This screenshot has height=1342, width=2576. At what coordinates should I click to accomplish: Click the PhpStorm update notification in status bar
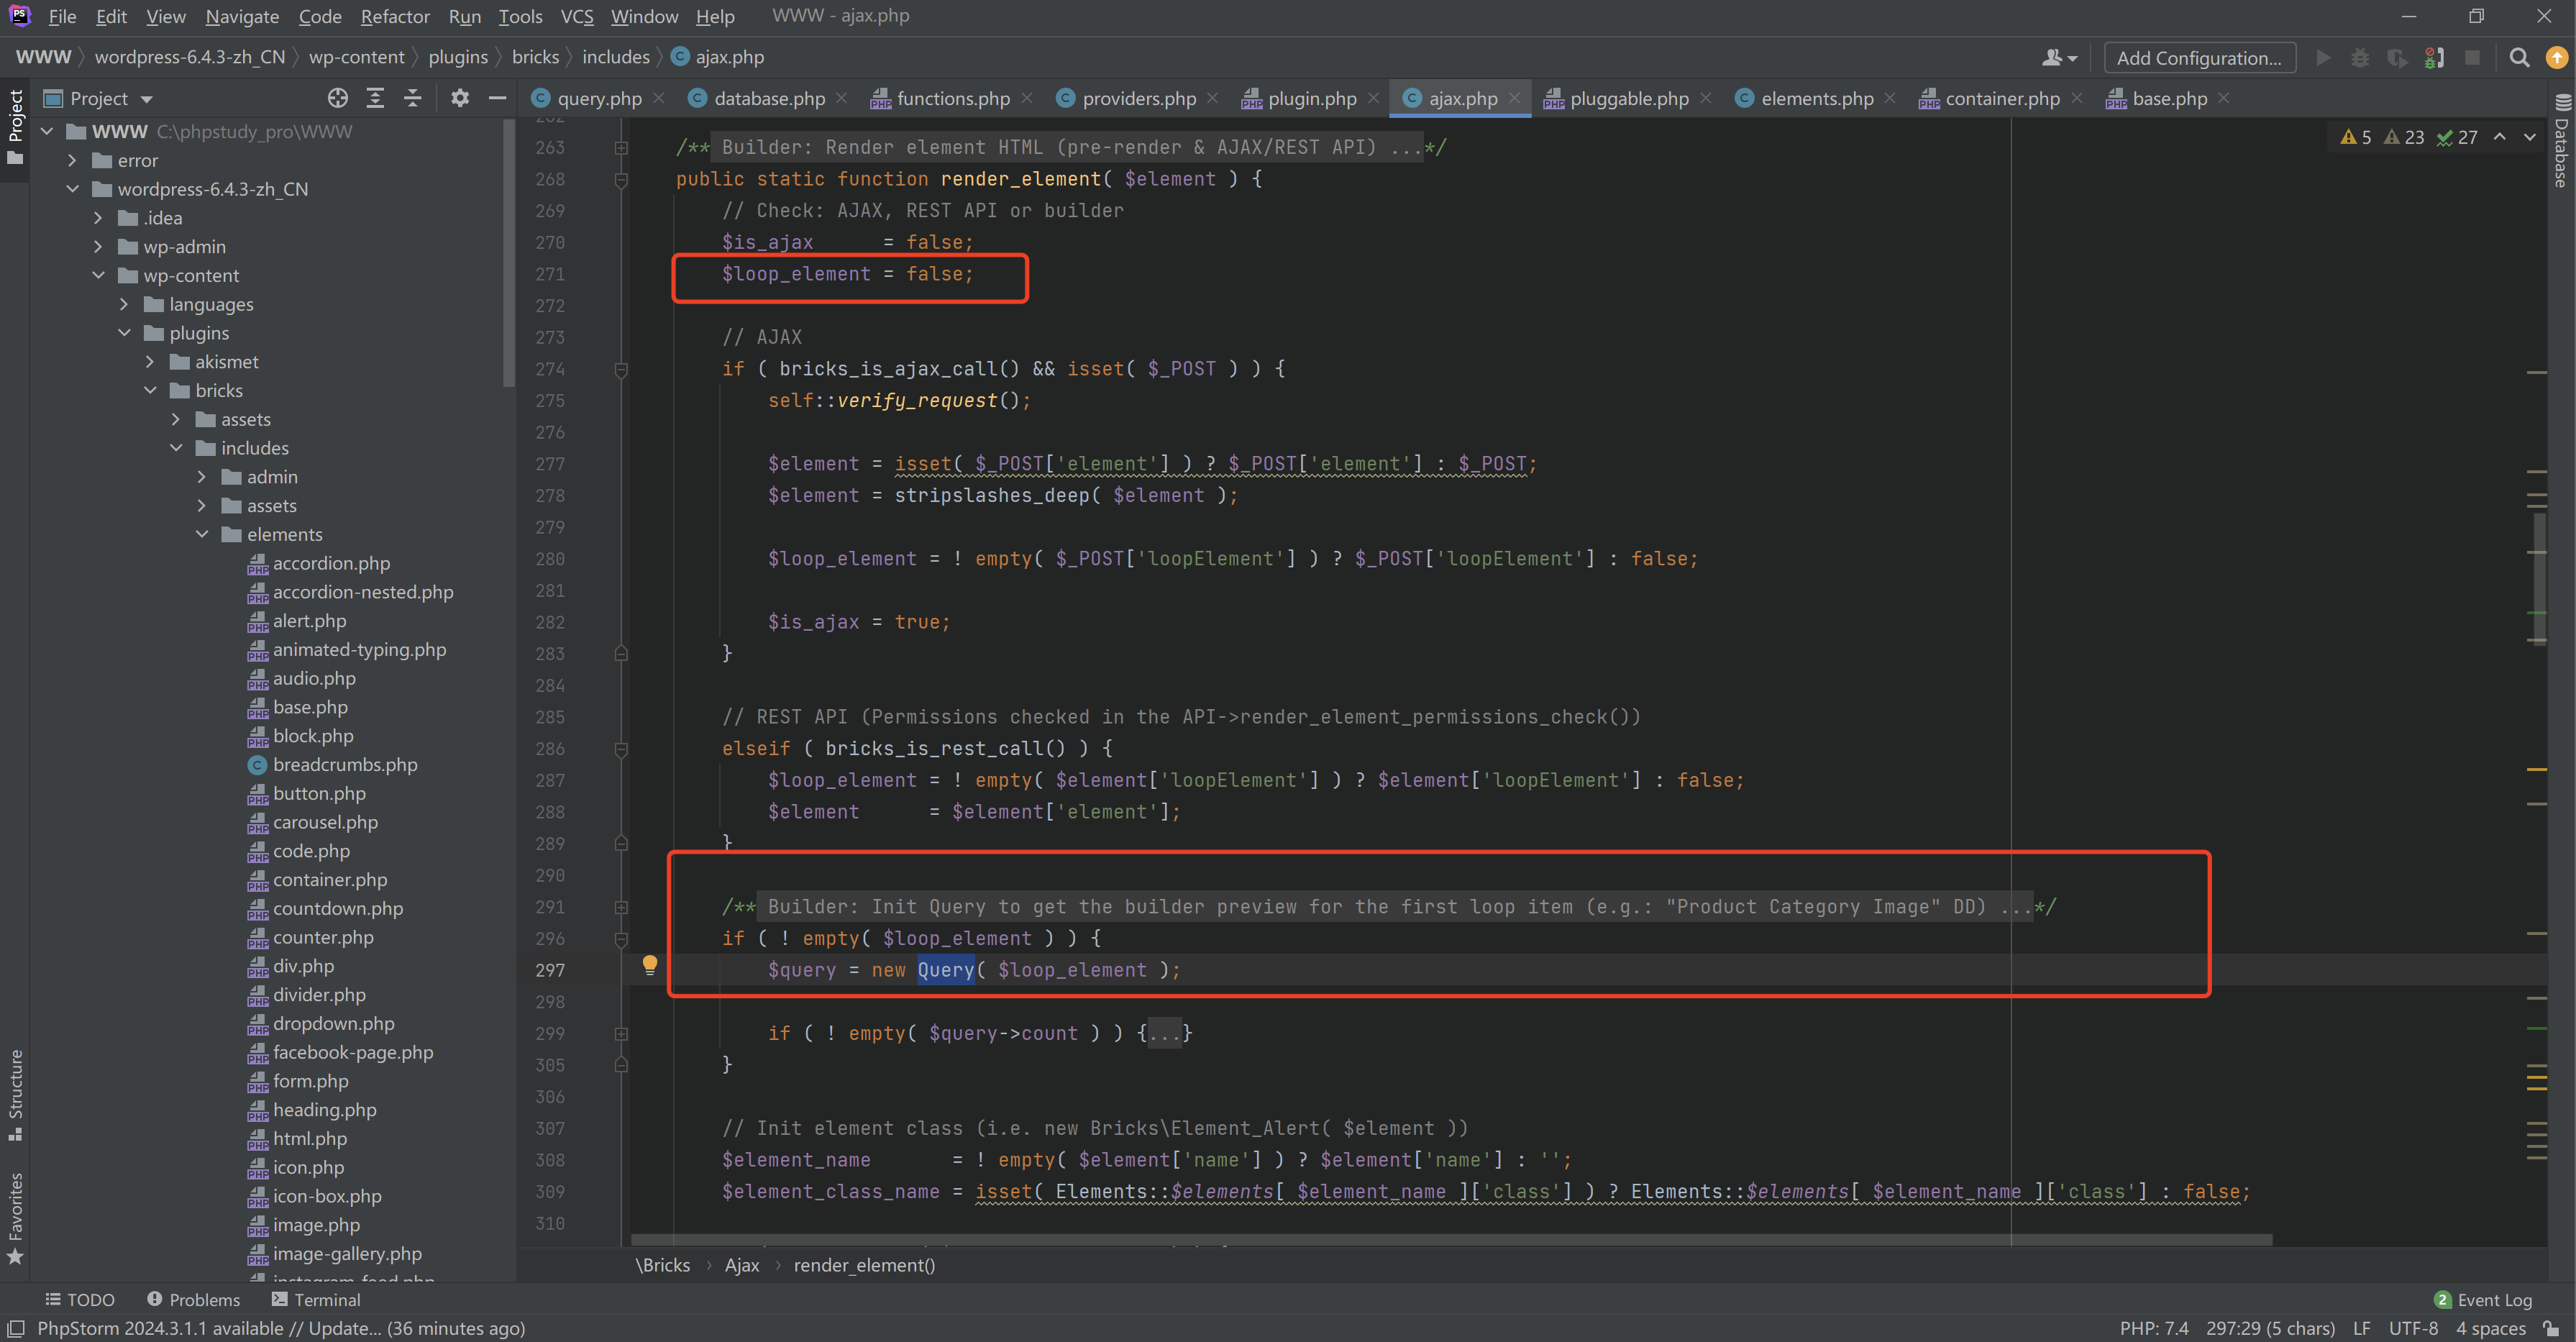coord(281,1328)
